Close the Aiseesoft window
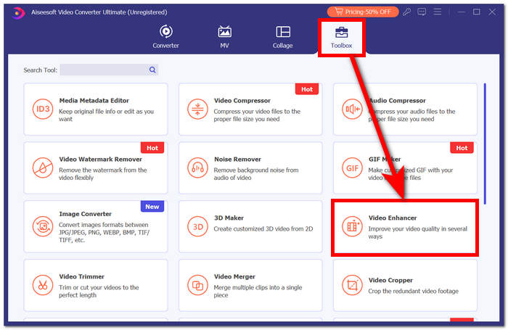The height and width of the screenshot is (330, 508). click(x=492, y=12)
